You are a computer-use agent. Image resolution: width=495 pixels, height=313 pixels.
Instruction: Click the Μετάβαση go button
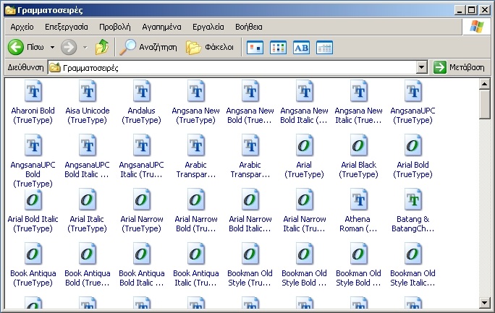coord(459,67)
